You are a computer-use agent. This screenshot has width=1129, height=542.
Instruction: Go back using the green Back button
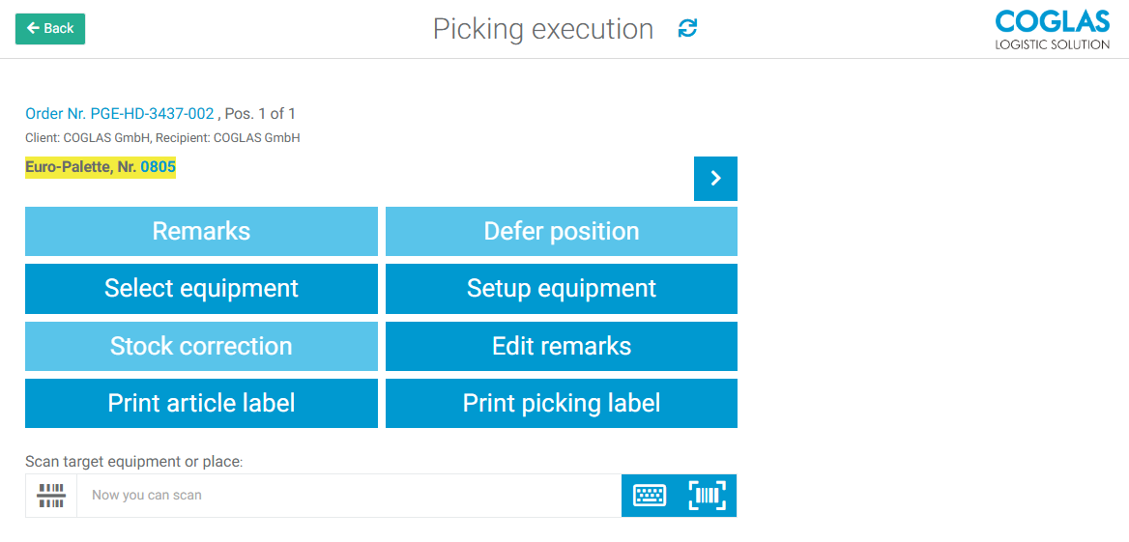click(x=50, y=29)
